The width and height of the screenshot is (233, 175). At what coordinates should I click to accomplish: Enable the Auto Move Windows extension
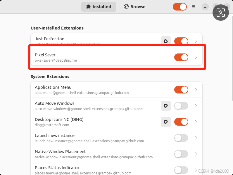click(x=181, y=106)
